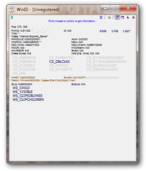146x171 pixels.
Task: Click the HMODULE: 0x6ACD0000 line
Action: coord(25,39)
